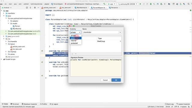This screenshot has height=108, width=192.
Task: Run the app with the green play icon
Action: point(140,4)
